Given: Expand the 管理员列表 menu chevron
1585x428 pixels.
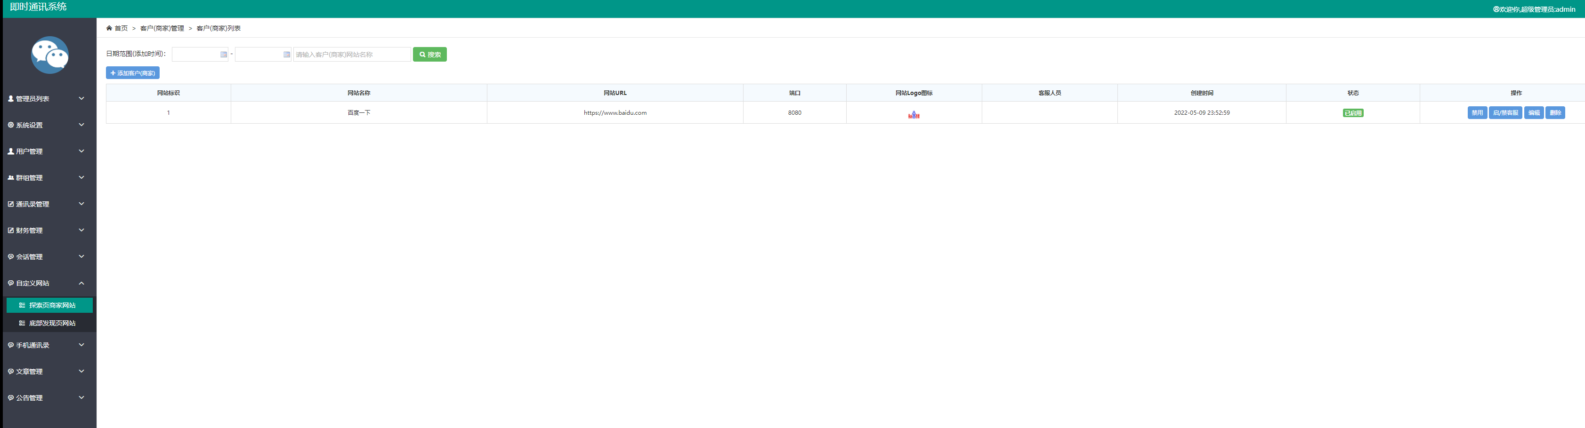Looking at the screenshot, I should point(81,98).
